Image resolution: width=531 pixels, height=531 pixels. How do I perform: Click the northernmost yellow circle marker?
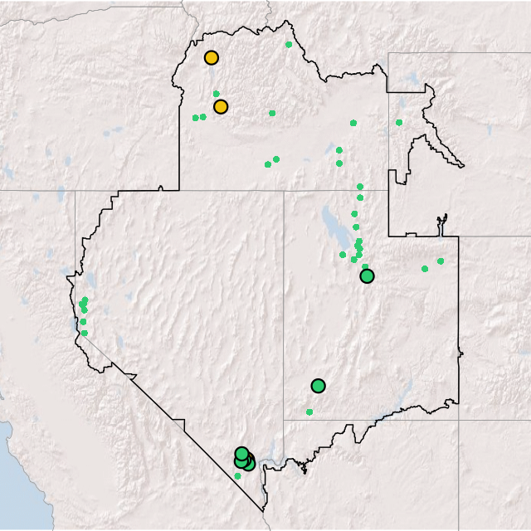(212, 57)
